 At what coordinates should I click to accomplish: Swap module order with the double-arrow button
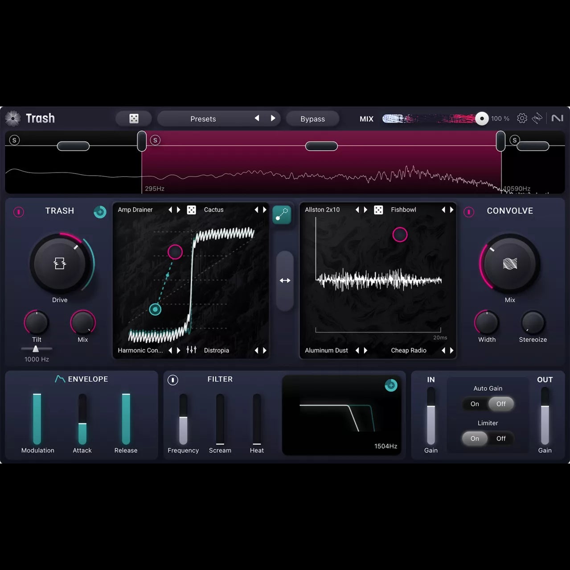285,280
